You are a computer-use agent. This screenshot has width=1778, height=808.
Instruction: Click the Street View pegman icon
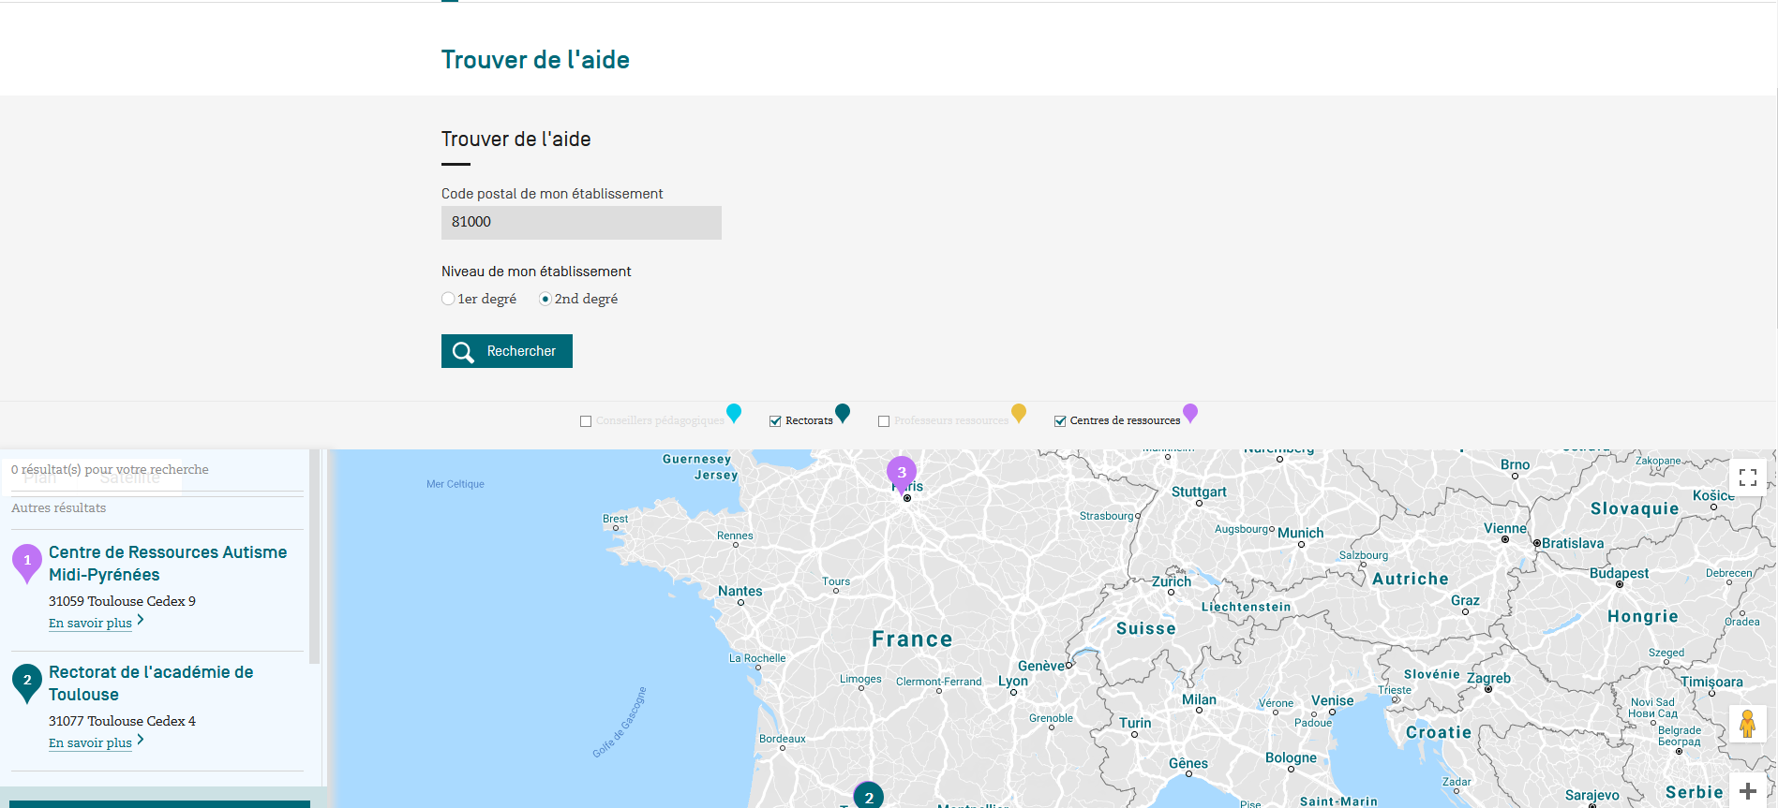[1747, 724]
